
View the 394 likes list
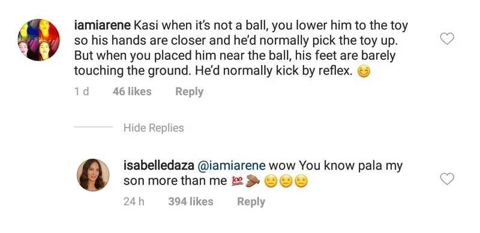[x=191, y=201]
